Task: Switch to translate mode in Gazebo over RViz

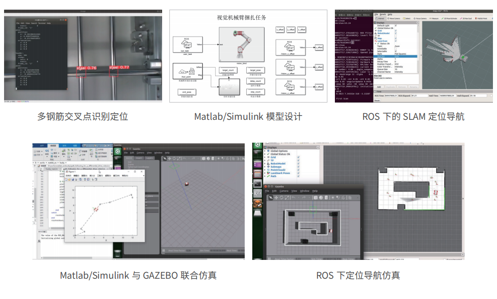Action: point(276,197)
